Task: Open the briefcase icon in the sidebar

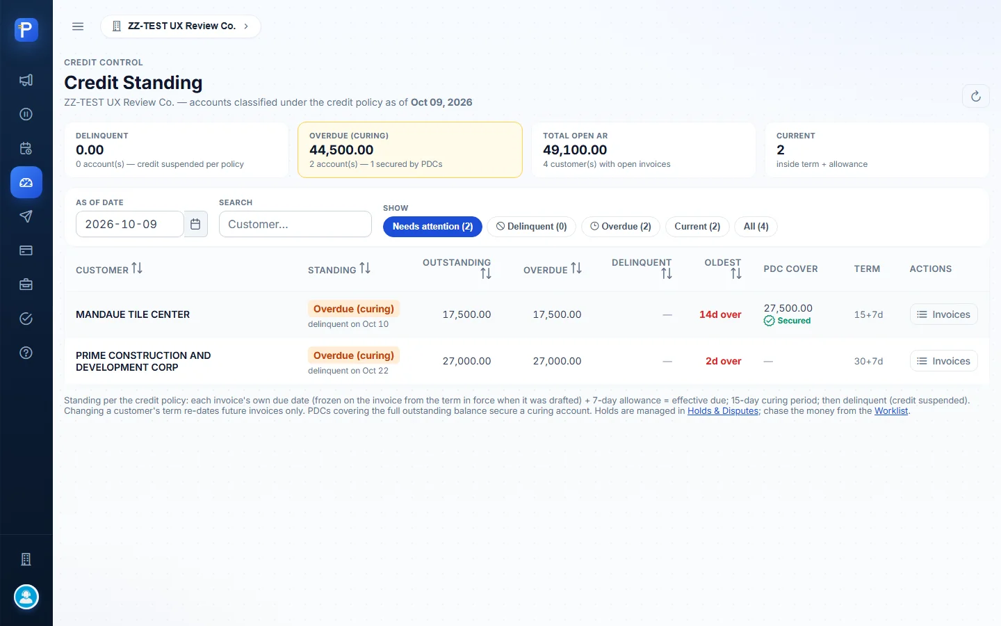Action: tap(26, 284)
